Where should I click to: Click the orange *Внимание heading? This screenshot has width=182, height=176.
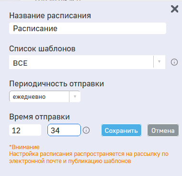click(24, 147)
